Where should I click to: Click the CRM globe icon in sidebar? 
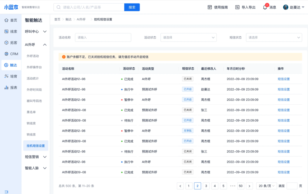pos(6,54)
